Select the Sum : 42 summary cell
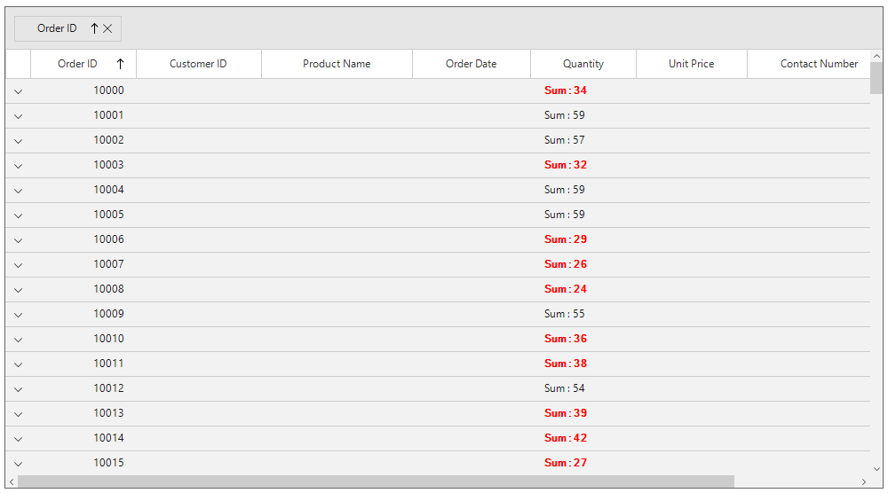The width and height of the screenshot is (888, 493). [566, 438]
